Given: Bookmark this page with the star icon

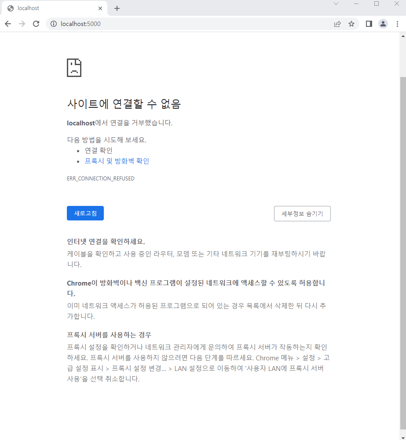Looking at the screenshot, I should point(351,24).
